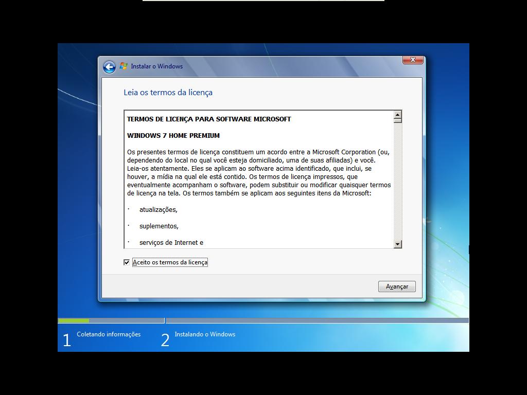Click the Windows flag logo in title bar

click(124, 66)
